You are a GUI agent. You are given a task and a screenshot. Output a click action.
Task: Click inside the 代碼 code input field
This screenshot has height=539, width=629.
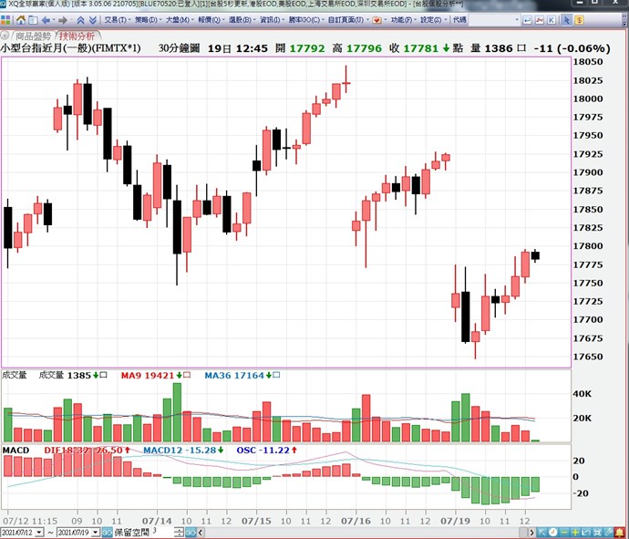coord(490,20)
